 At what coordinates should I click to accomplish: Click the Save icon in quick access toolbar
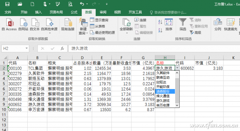coord(7,4)
